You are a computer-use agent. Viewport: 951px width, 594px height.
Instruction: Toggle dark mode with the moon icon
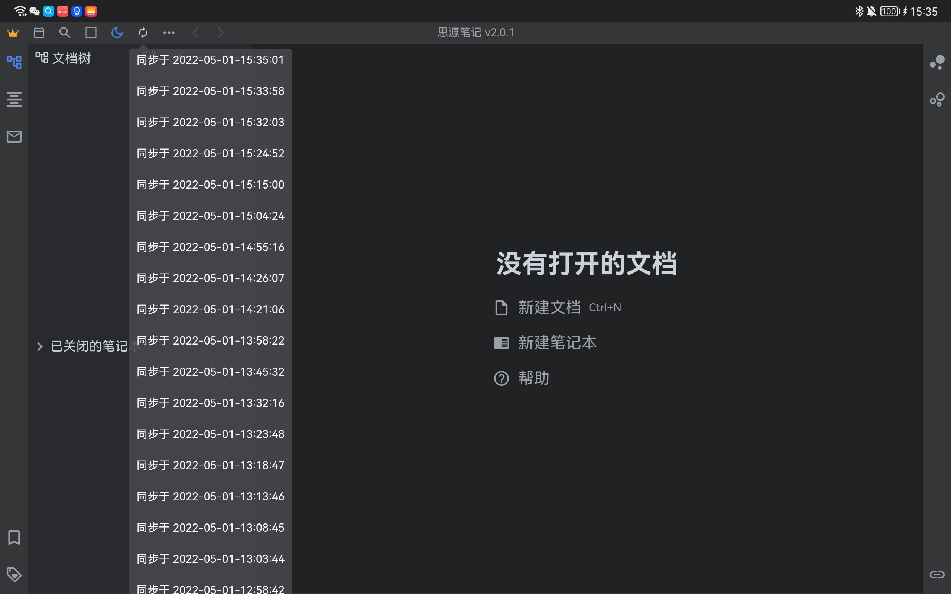pos(117,33)
